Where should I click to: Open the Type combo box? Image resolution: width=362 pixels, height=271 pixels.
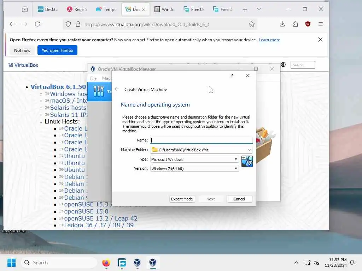pyautogui.click(x=195, y=159)
